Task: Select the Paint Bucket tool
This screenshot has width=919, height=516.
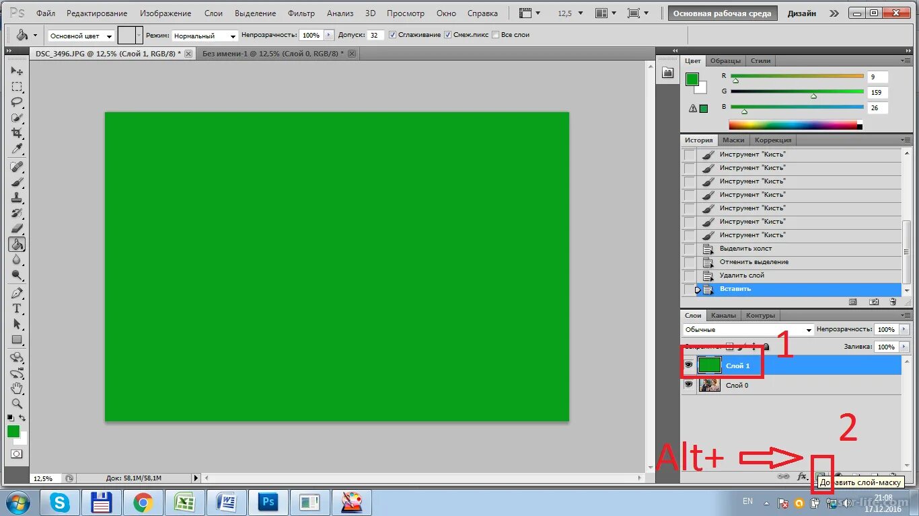Action: coord(17,244)
